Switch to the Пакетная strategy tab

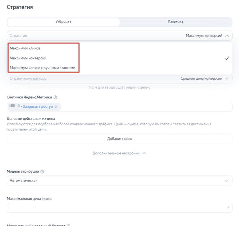point(176,22)
